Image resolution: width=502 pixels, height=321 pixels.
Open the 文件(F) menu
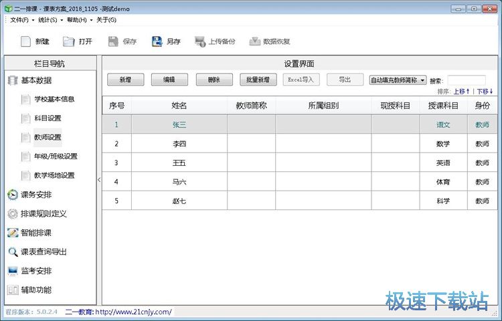tap(19, 20)
